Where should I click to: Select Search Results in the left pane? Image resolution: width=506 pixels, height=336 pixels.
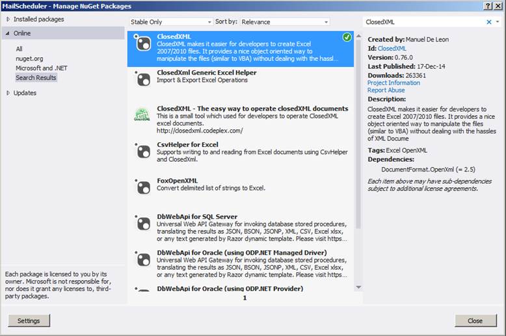pos(36,78)
